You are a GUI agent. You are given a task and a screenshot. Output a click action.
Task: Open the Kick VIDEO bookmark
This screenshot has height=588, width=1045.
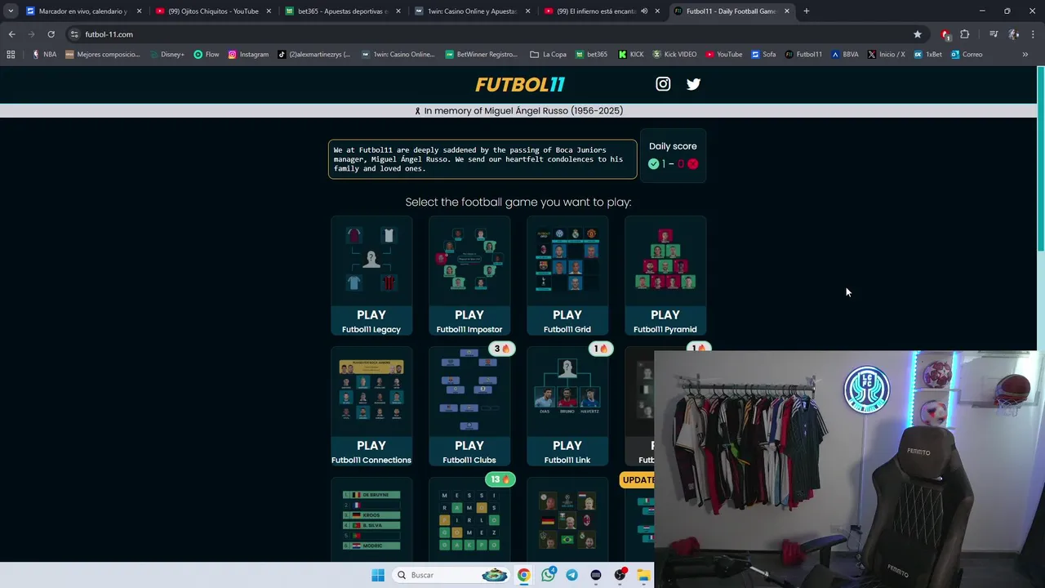tap(674, 55)
